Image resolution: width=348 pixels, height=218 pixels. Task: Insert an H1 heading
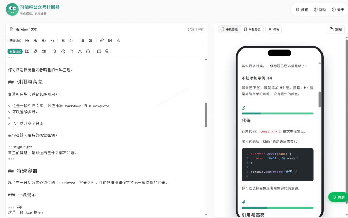pyautogui.click(x=27, y=40)
